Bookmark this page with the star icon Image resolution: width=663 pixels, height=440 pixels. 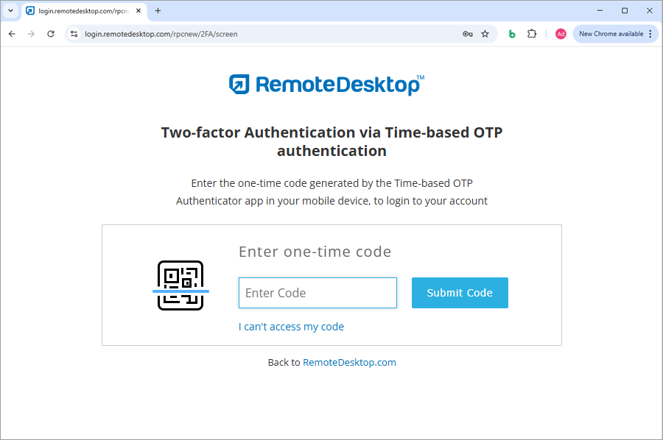(x=485, y=34)
